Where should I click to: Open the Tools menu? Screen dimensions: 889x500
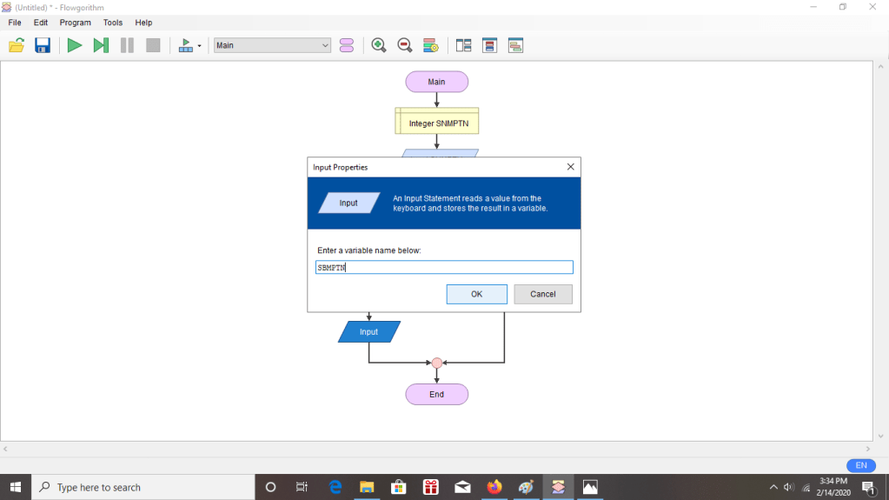click(x=113, y=23)
